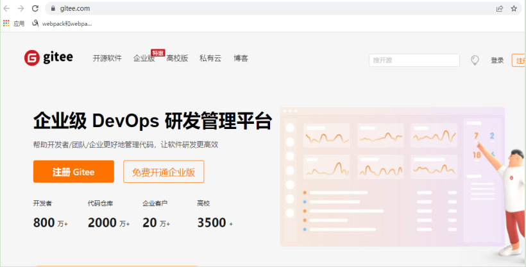Click the 代码仓库 label
Image resolution: width=526 pixels, height=267 pixels.
(x=100, y=203)
